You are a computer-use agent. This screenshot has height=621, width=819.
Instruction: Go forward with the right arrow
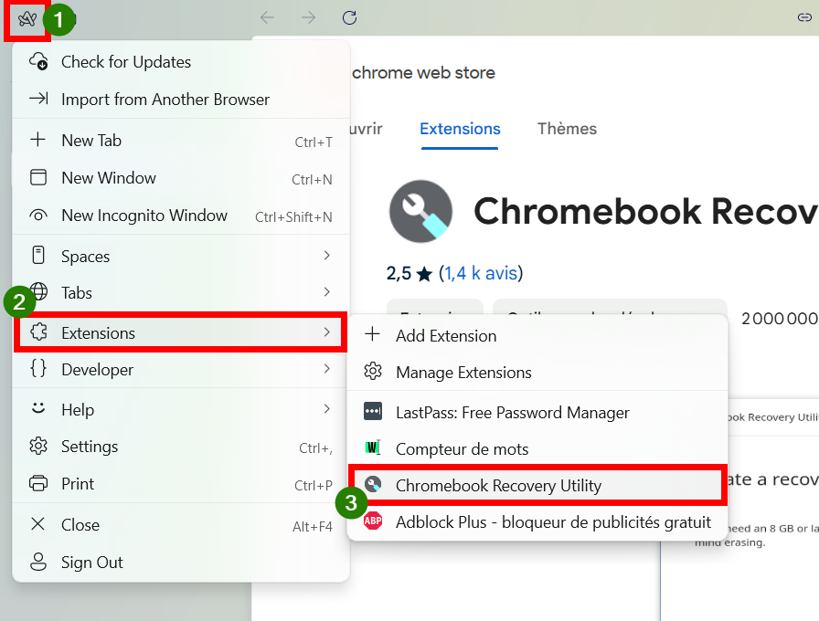tap(309, 17)
